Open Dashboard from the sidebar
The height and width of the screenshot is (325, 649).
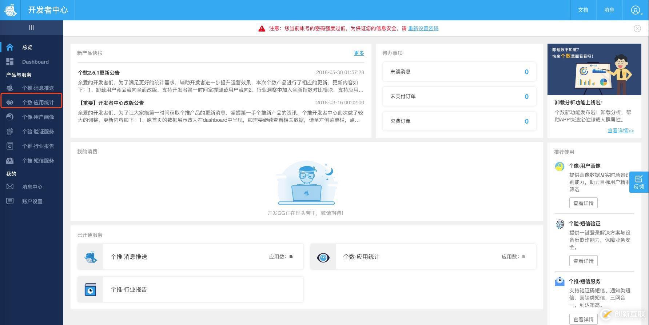pyautogui.click(x=35, y=62)
